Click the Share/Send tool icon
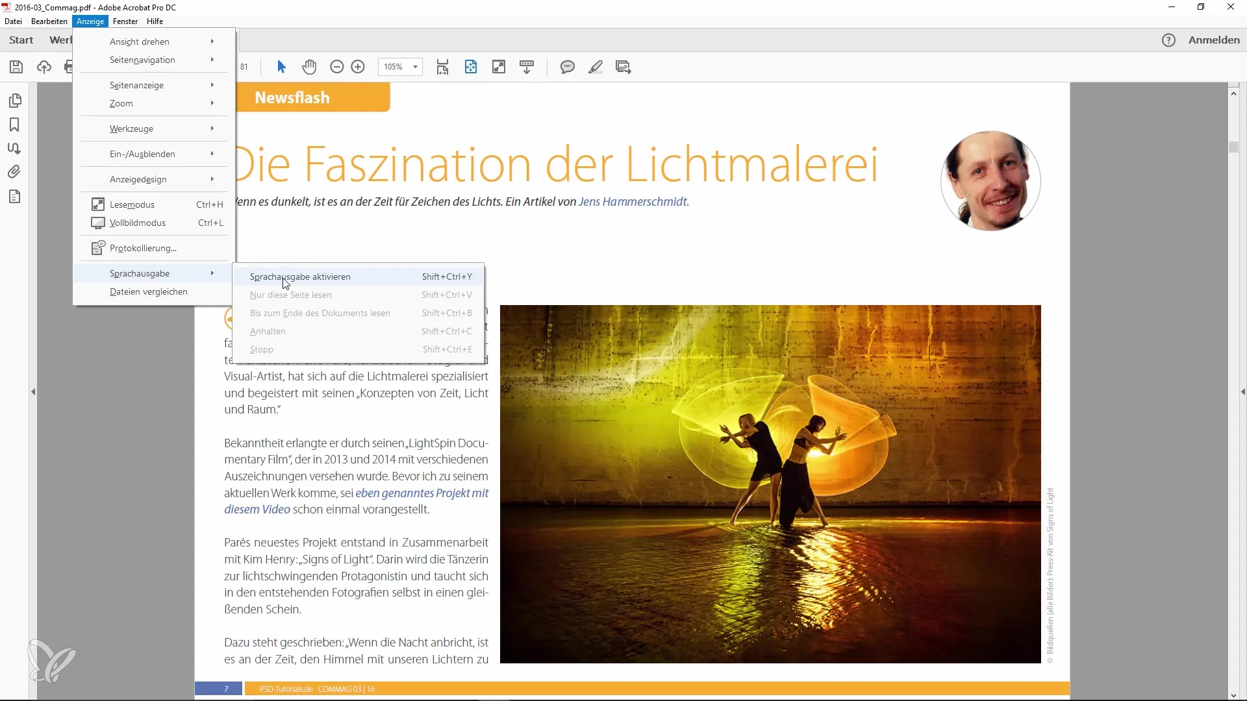The image size is (1247, 701). tap(44, 67)
